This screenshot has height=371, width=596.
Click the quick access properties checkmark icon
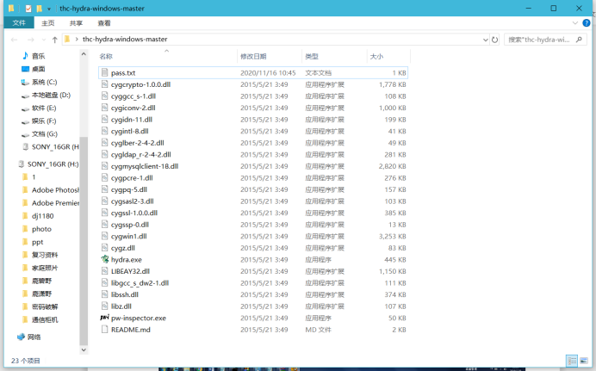(x=28, y=9)
